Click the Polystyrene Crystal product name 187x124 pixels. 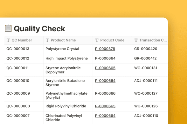click(x=62, y=49)
